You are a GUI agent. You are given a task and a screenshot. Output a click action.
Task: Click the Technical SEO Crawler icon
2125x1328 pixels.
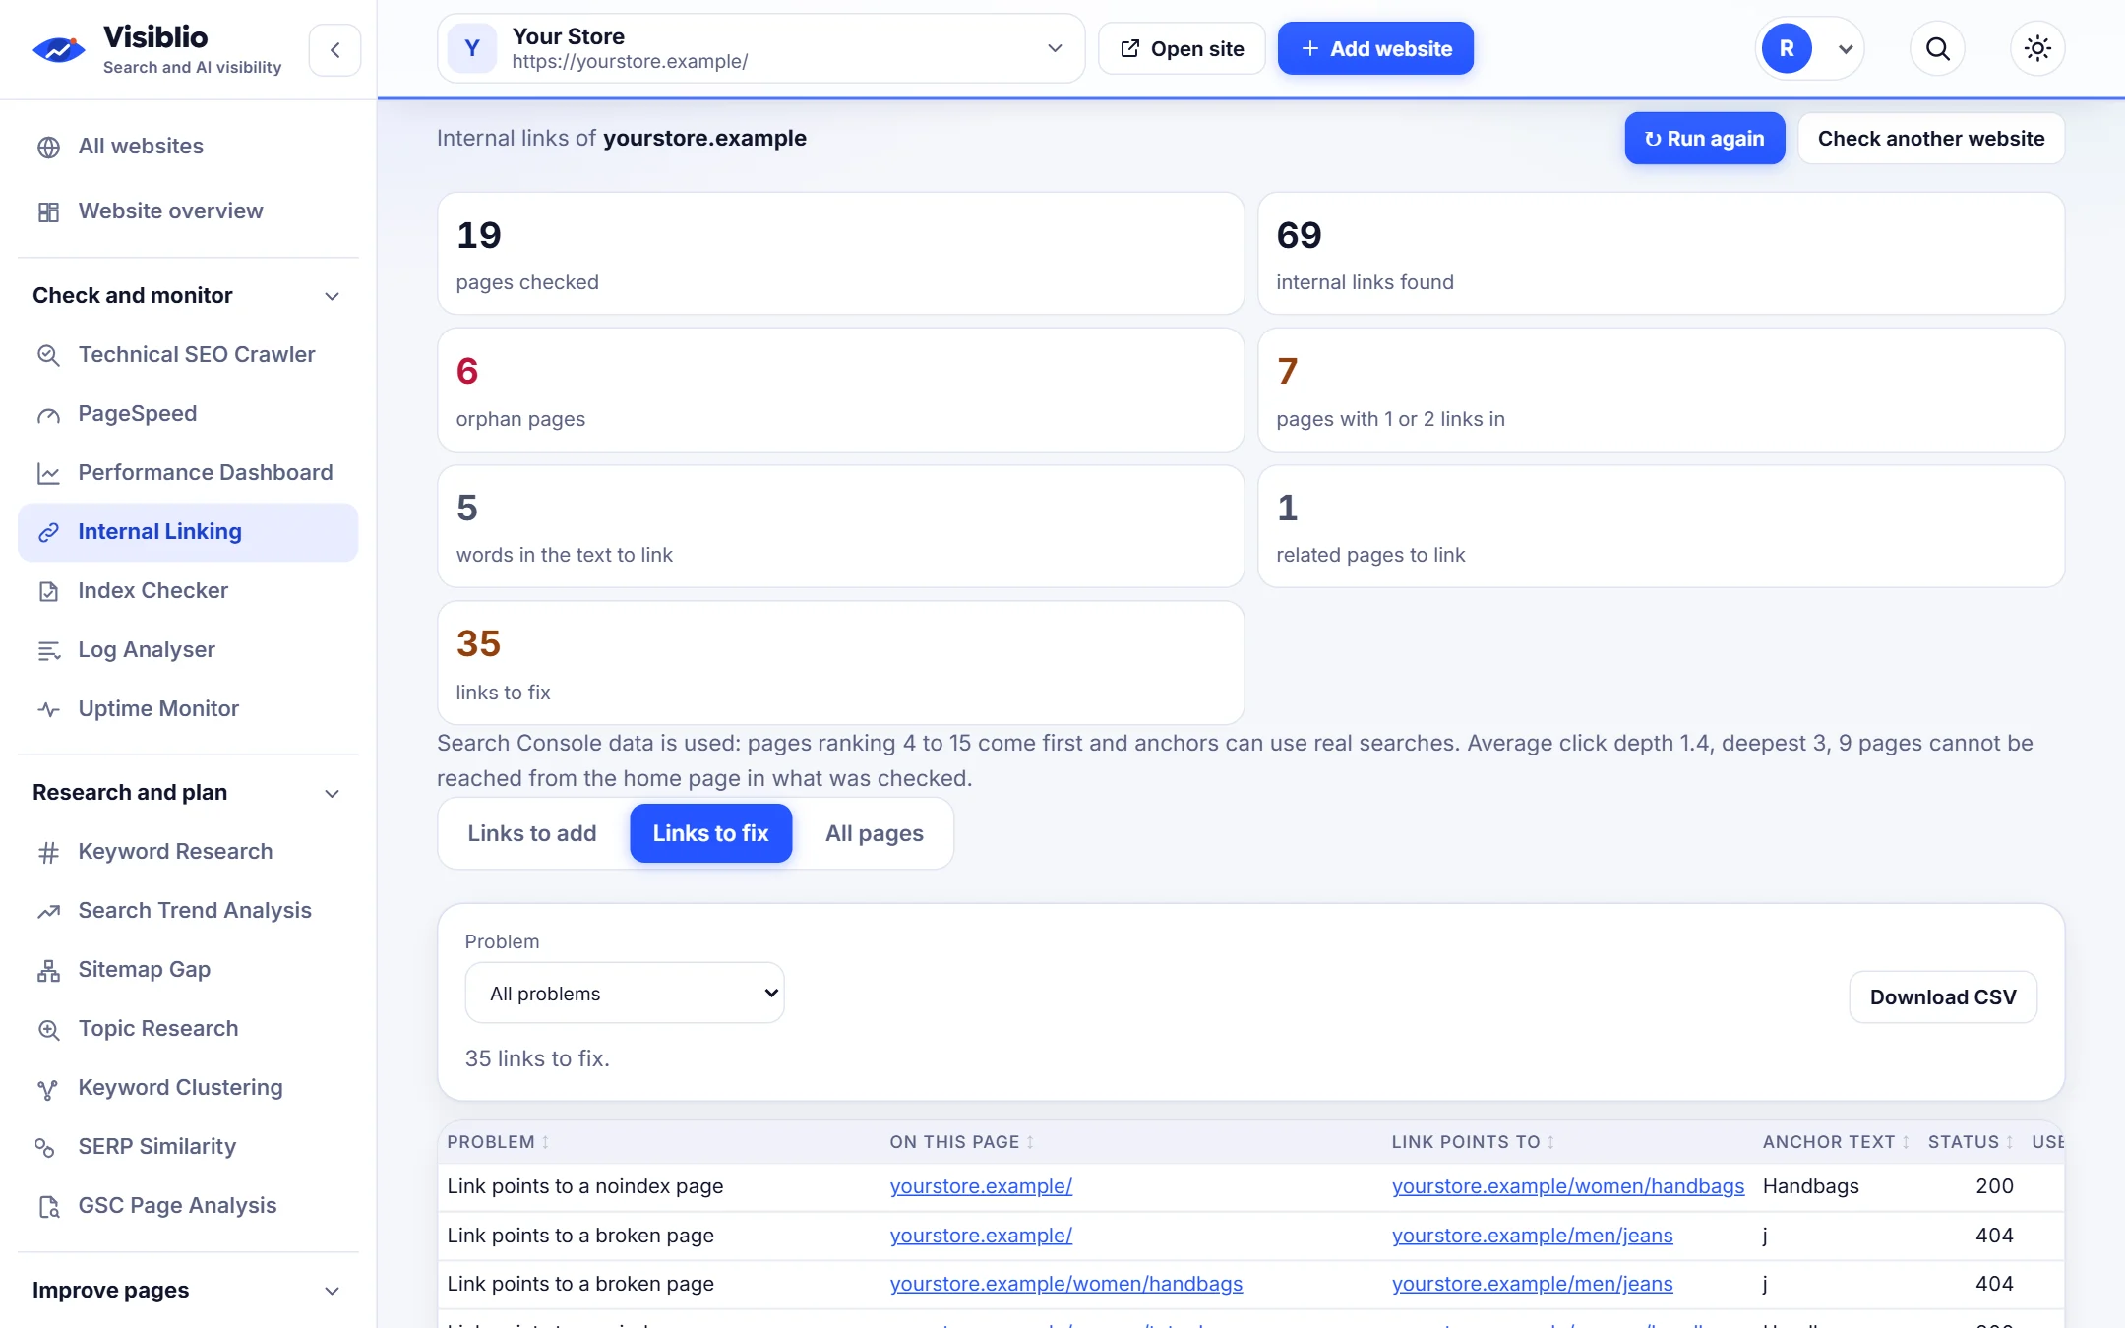(x=48, y=355)
